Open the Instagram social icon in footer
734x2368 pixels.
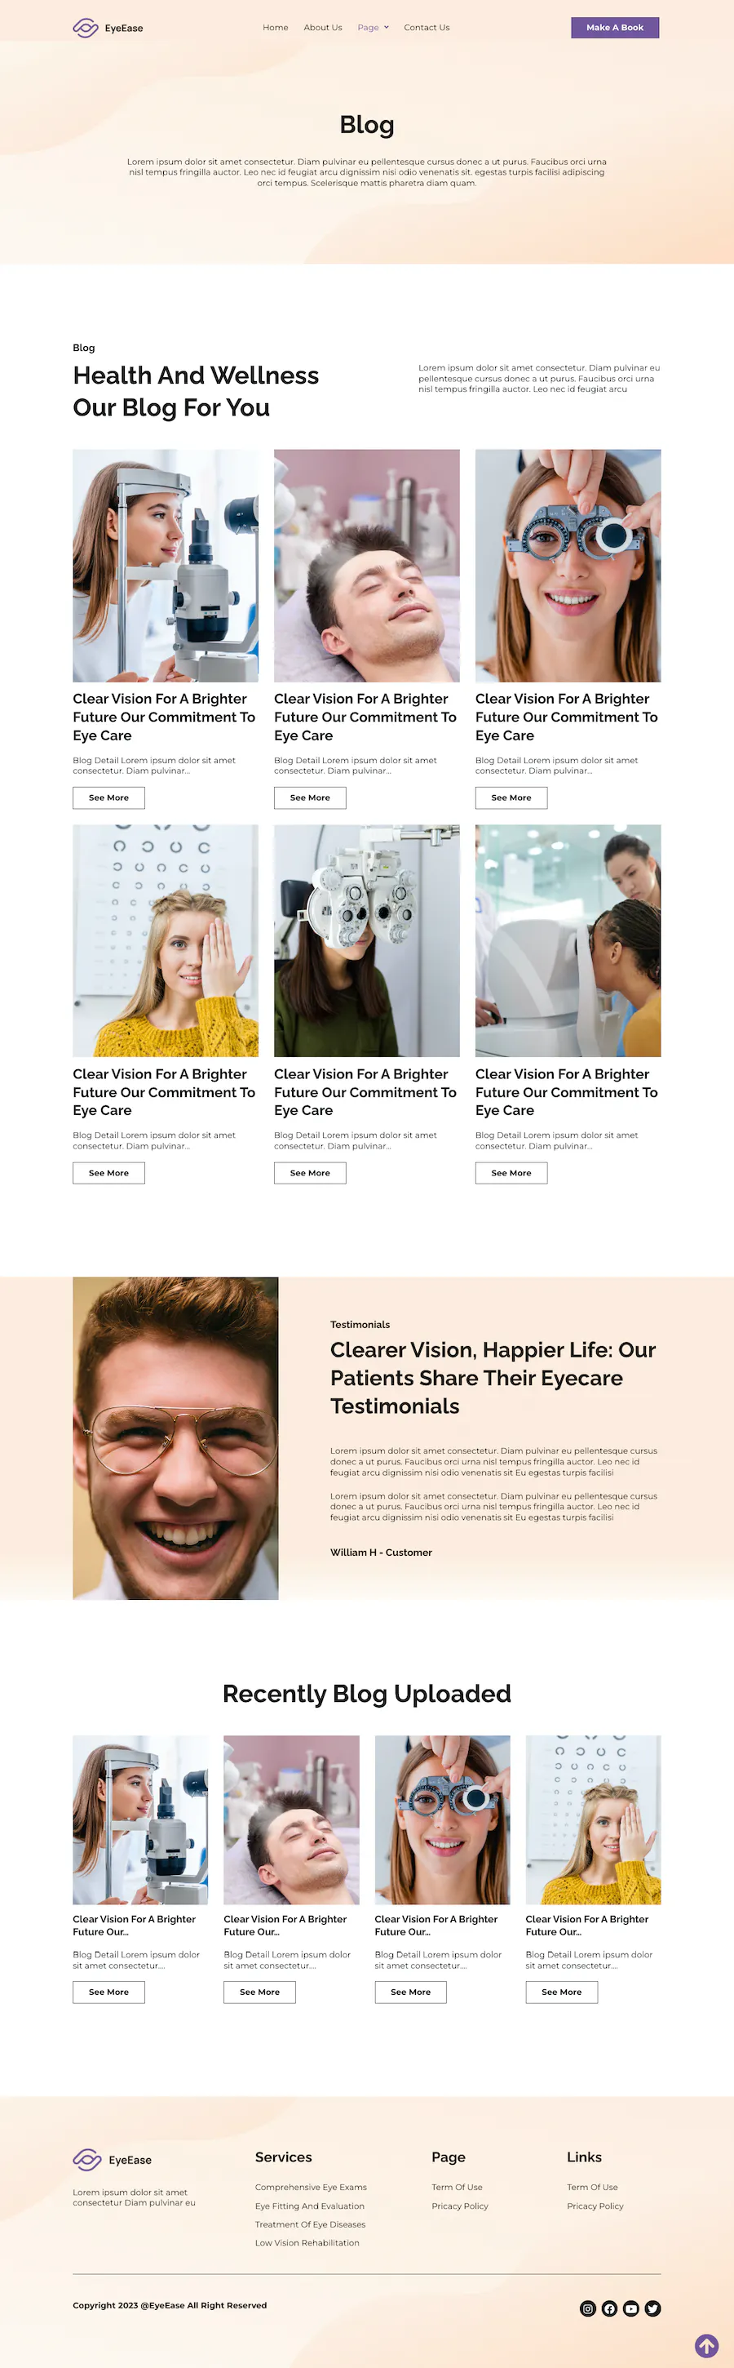(588, 2308)
